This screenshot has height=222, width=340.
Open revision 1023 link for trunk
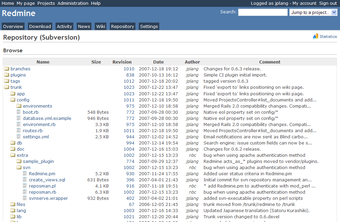(x=129, y=87)
